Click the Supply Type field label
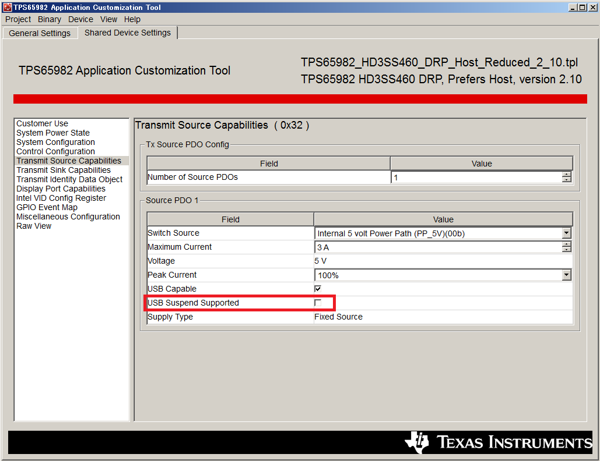 (170, 317)
